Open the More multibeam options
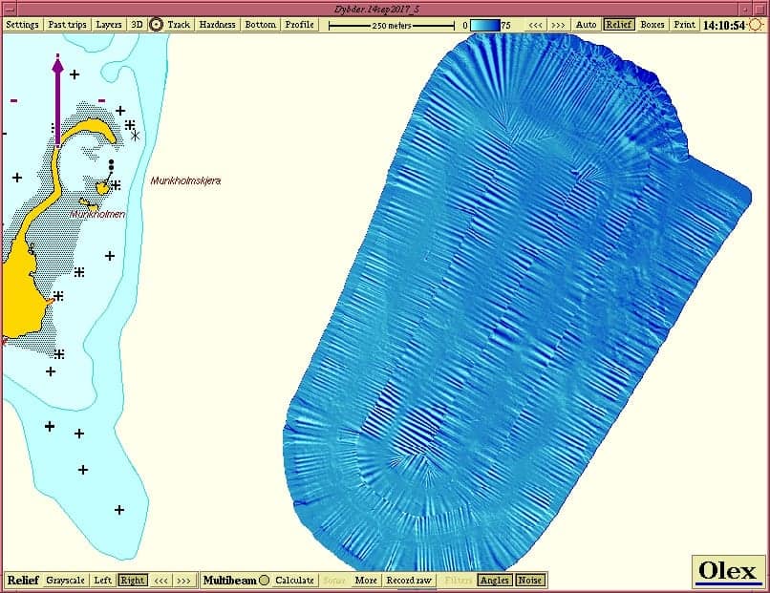770x593 pixels. click(x=366, y=581)
